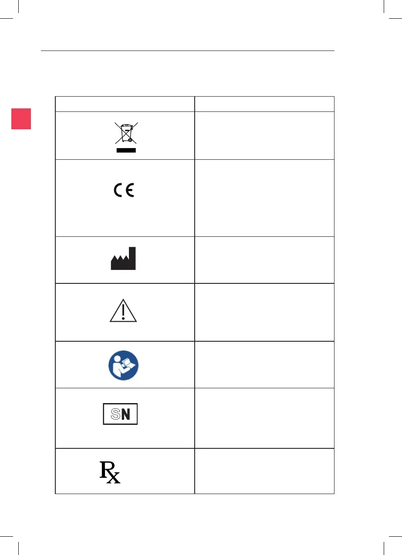The height and width of the screenshot is (555, 402).
Task: Click the blank cell beside the CE mark
Action: [264, 198]
